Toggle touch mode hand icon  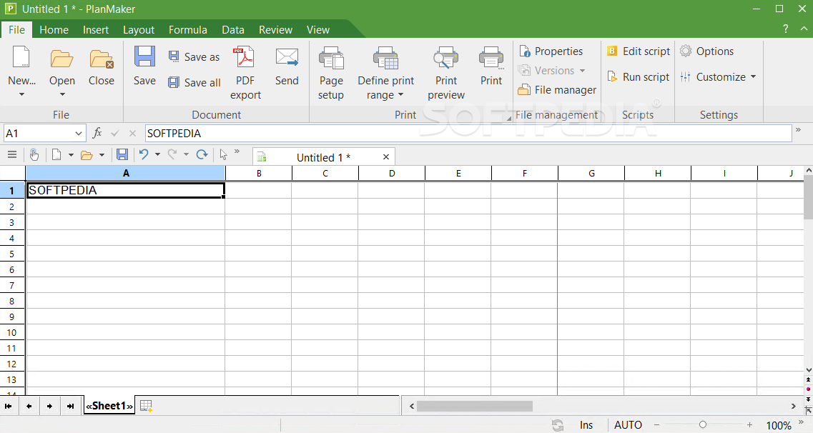pyautogui.click(x=34, y=154)
